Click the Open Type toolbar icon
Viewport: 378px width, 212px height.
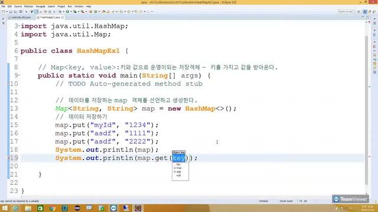(x=103, y=12)
